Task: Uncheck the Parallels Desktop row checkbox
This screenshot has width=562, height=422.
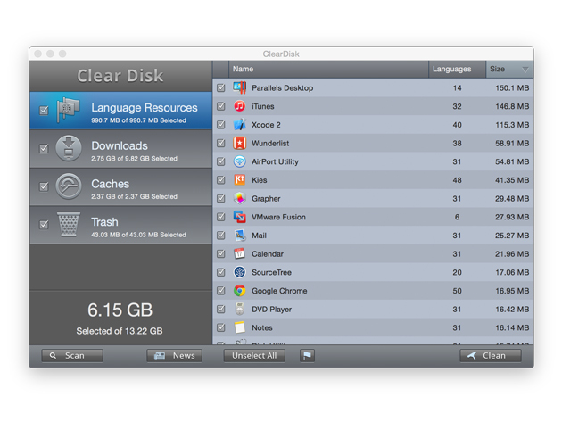Action: [221, 87]
